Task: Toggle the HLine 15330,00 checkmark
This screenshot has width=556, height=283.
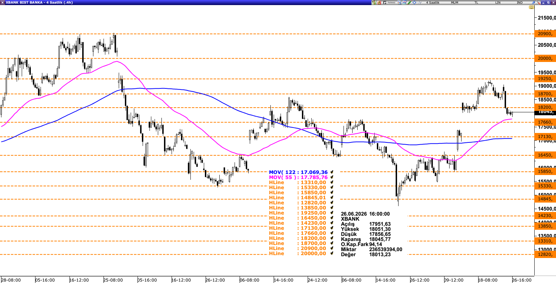Action: point(332,188)
